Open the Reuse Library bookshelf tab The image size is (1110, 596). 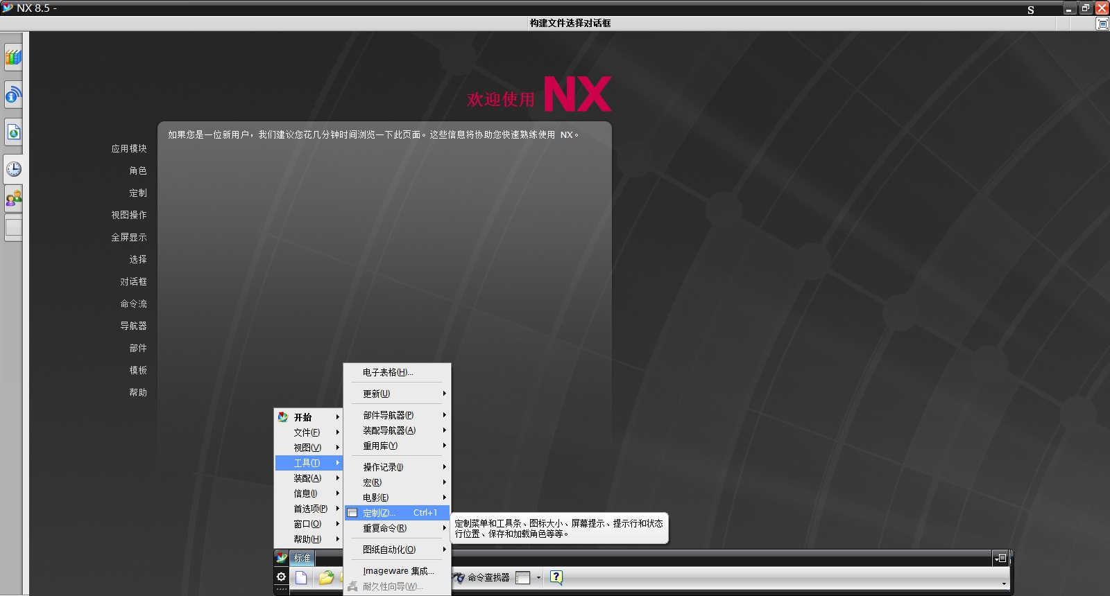pos(13,58)
